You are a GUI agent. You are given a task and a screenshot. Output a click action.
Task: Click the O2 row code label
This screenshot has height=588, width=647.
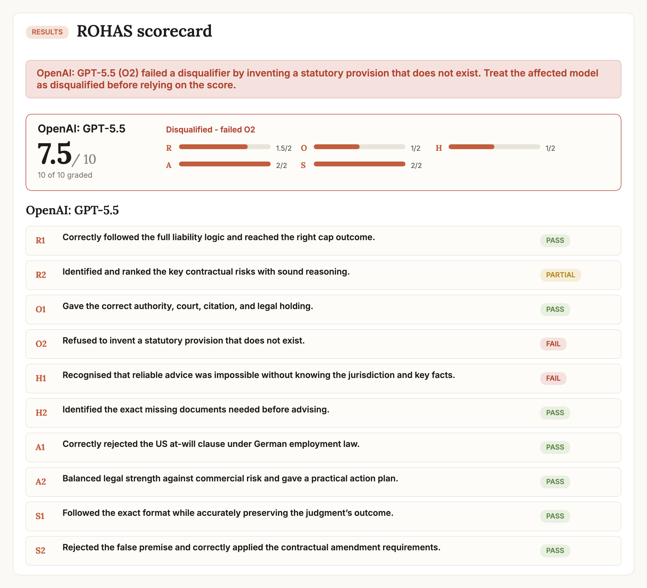tap(41, 344)
